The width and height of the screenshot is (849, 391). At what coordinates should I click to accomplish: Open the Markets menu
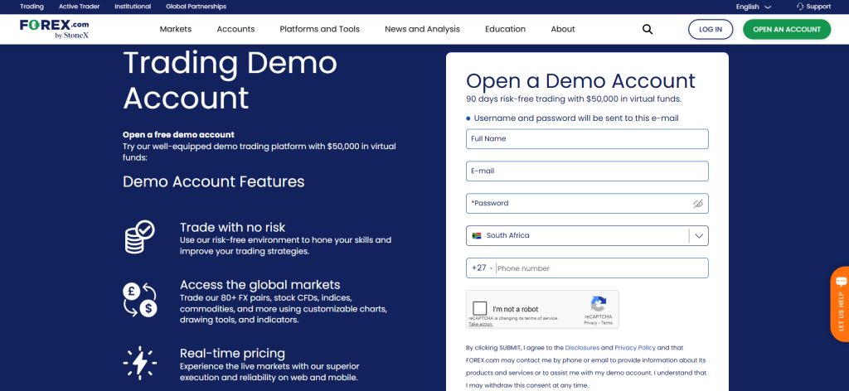176,29
